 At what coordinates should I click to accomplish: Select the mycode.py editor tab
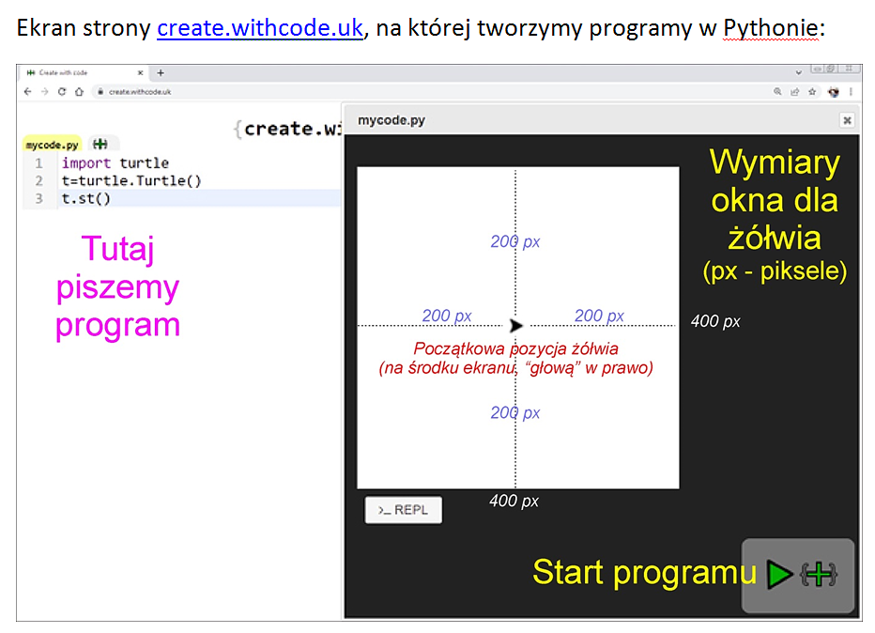[52, 145]
